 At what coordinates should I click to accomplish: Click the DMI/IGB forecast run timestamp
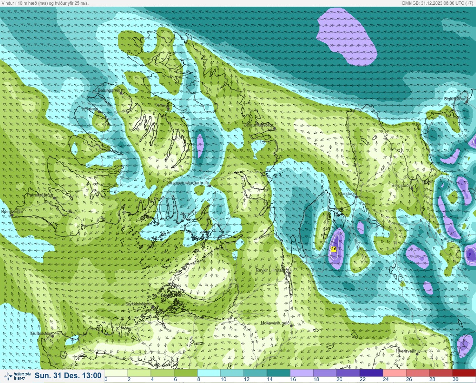[438, 3]
